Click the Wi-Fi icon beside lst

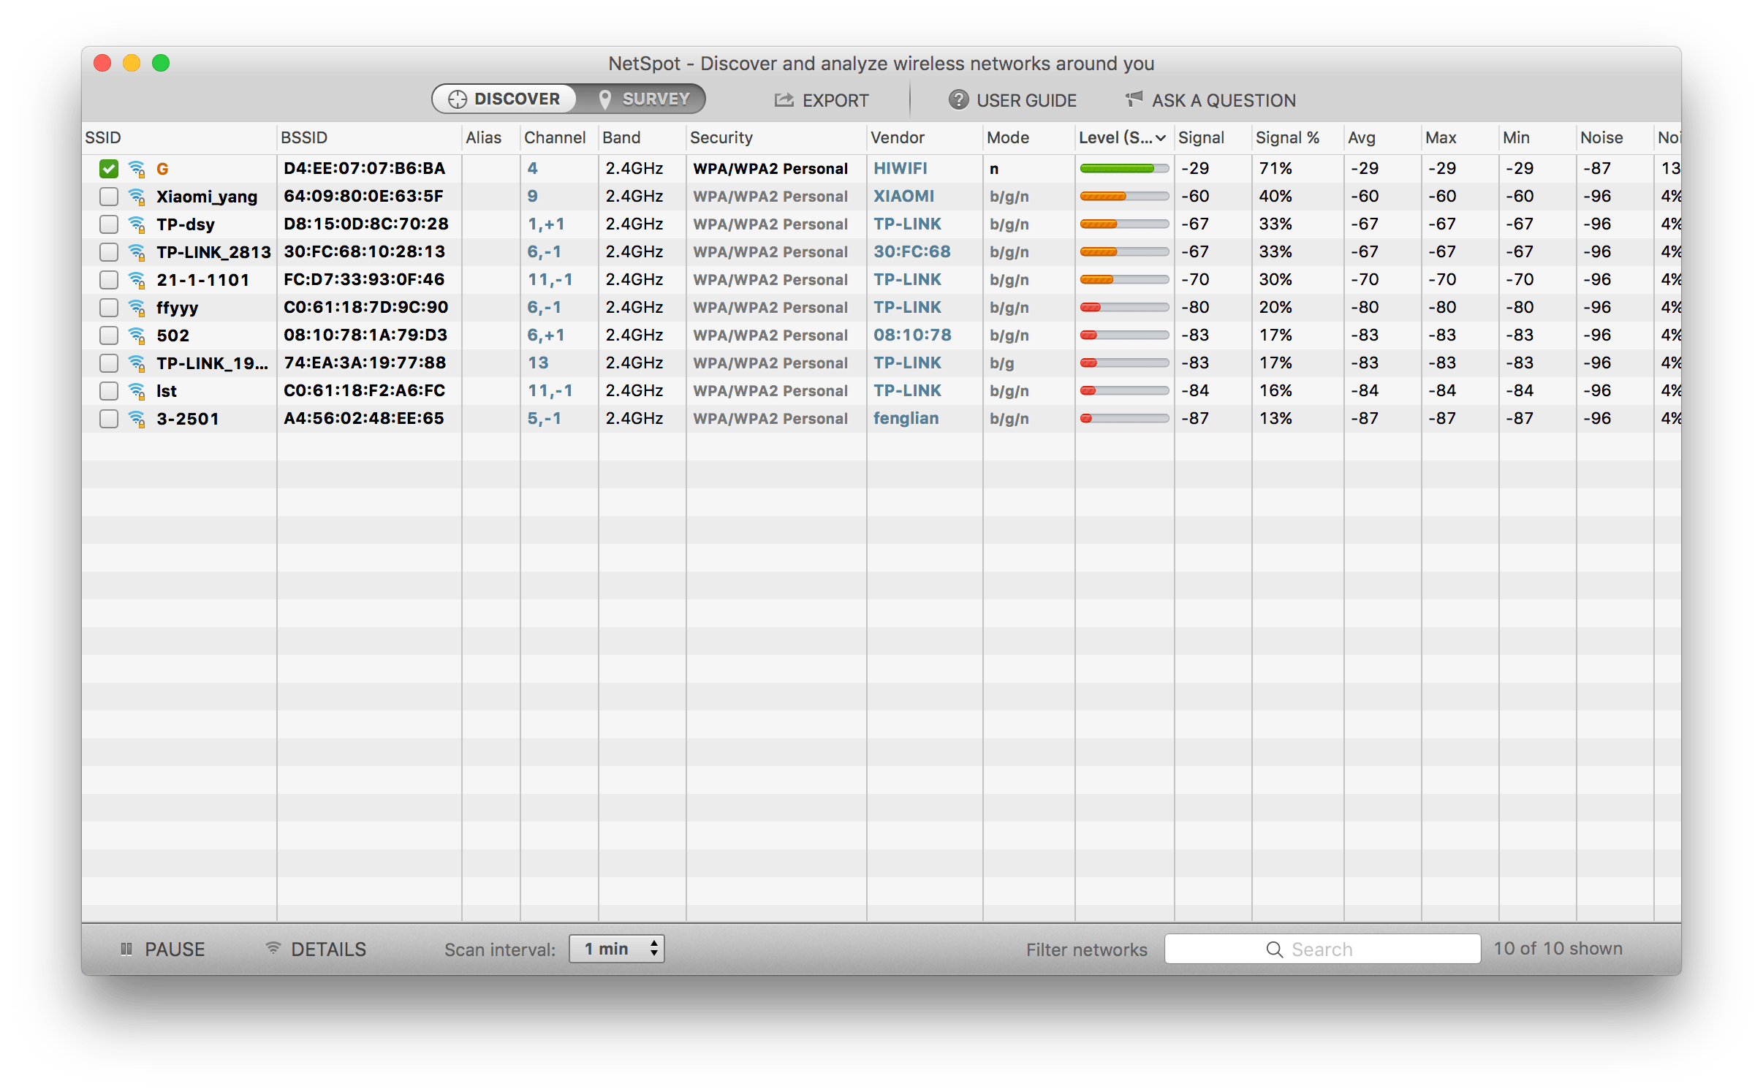point(137,391)
